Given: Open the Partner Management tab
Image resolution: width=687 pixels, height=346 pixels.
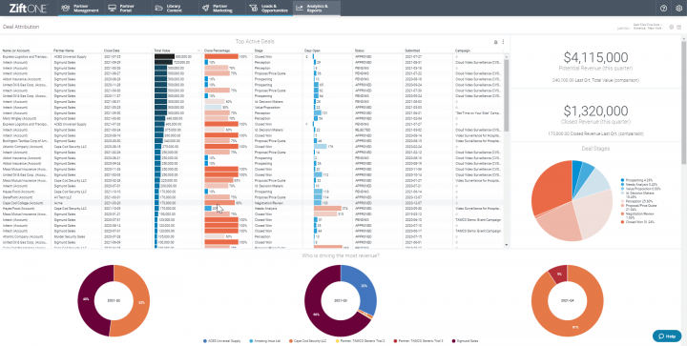Looking at the screenshot, I should [x=81, y=8].
